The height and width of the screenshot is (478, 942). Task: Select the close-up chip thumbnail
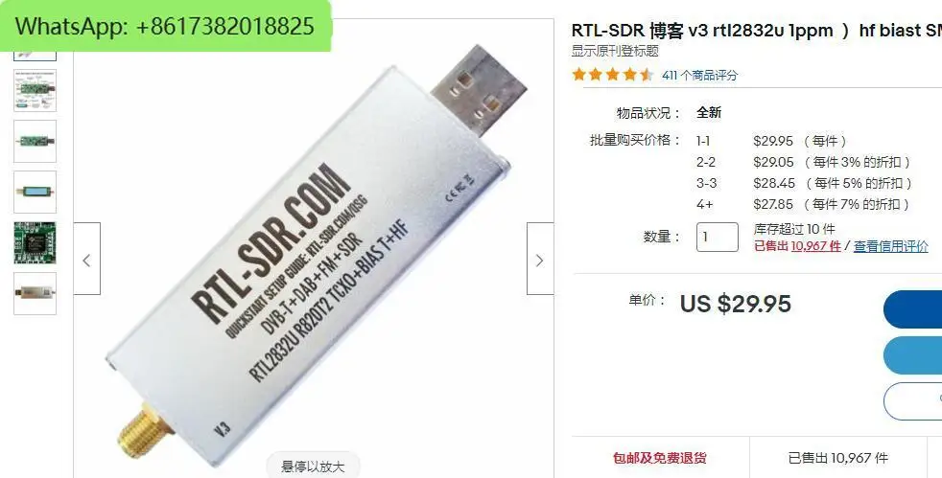[x=35, y=242]
